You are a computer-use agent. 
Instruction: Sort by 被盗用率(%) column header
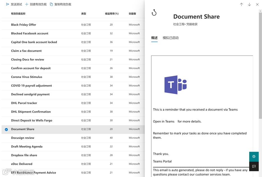coord(112,14)
